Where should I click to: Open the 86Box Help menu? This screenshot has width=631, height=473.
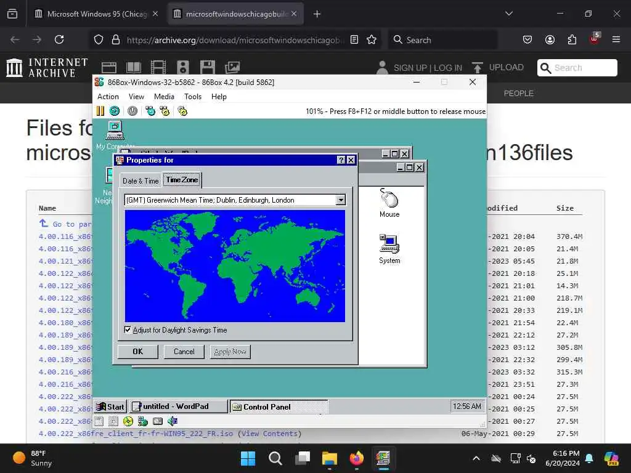[219, 97]
